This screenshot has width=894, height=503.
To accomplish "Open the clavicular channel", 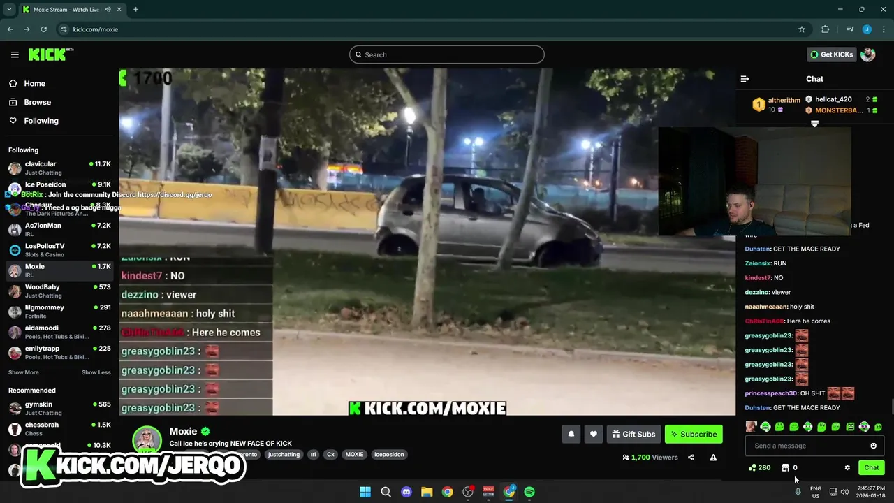I will click(x=59, y=168).
